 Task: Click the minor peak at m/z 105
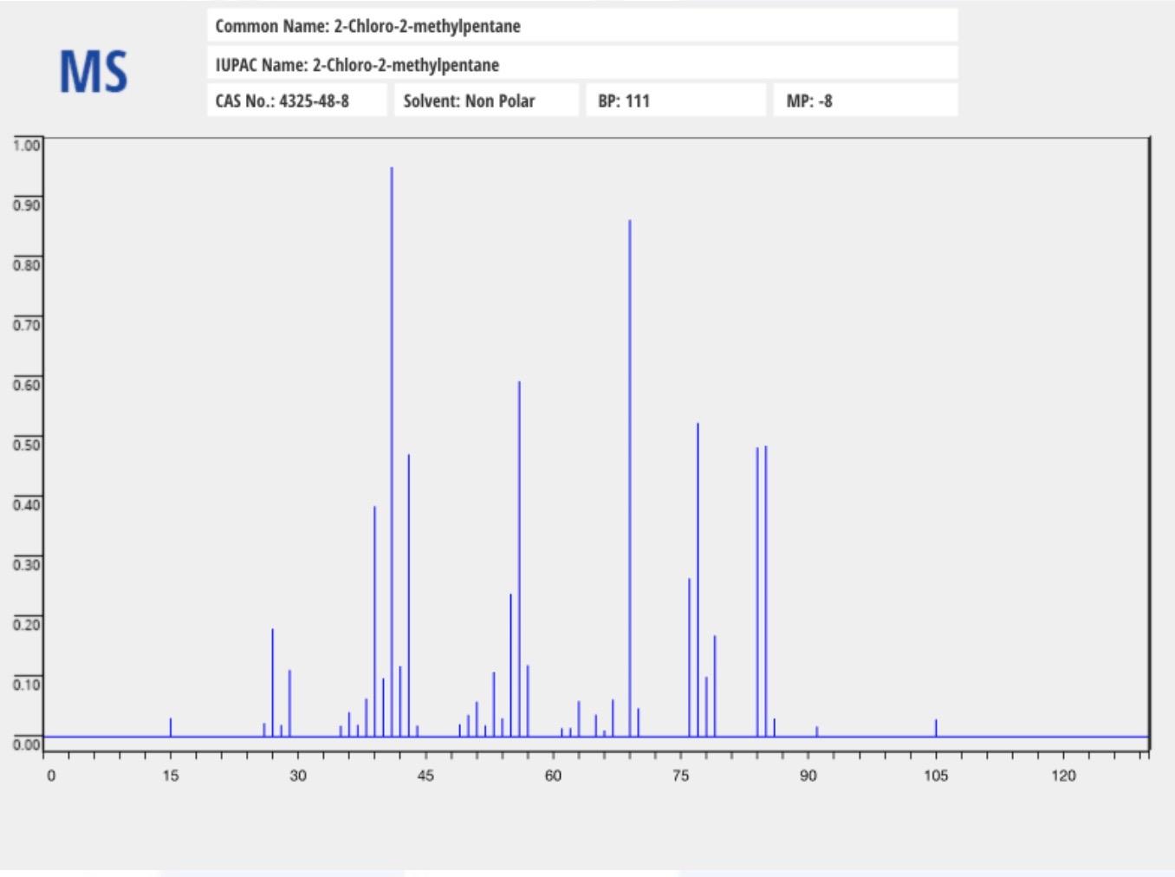(937, 728)
